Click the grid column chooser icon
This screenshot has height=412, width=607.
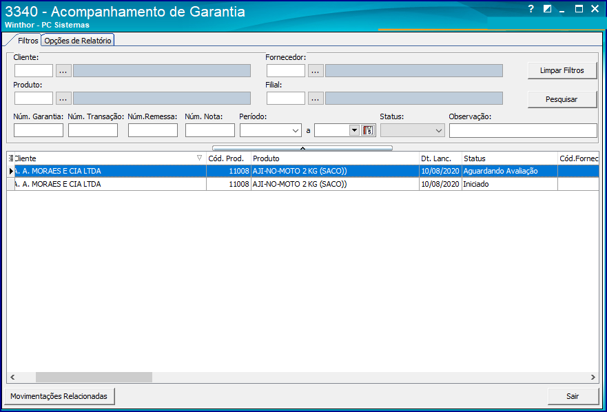[x=11, y=158]
